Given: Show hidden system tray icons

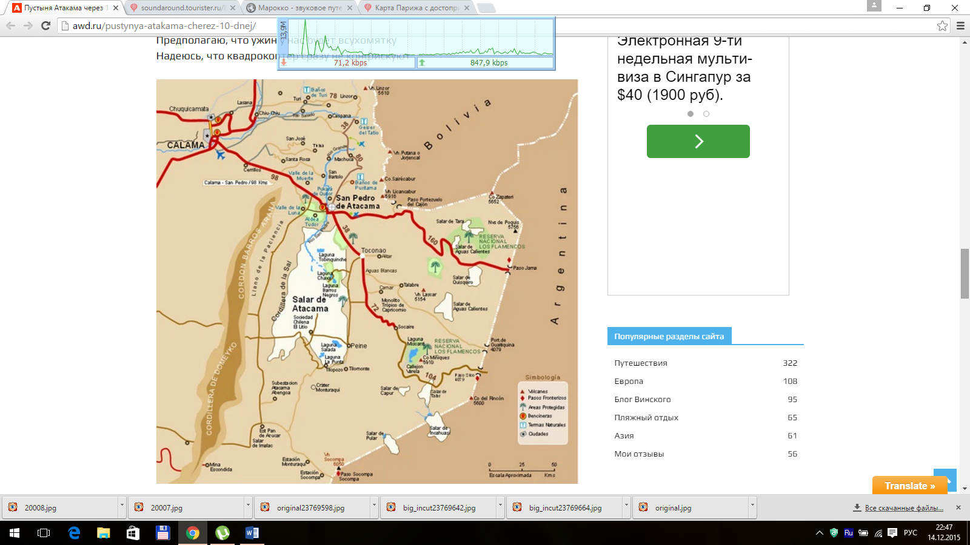Looking at the screenshot, I should [820, 533].
